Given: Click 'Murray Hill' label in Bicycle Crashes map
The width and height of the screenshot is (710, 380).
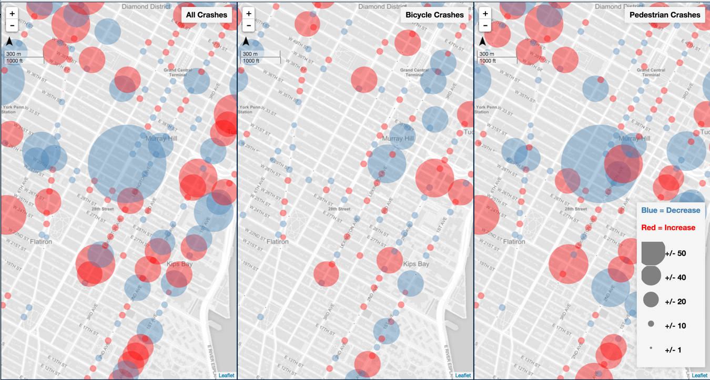Looking at the screenshot, I should tap(398, 138).
